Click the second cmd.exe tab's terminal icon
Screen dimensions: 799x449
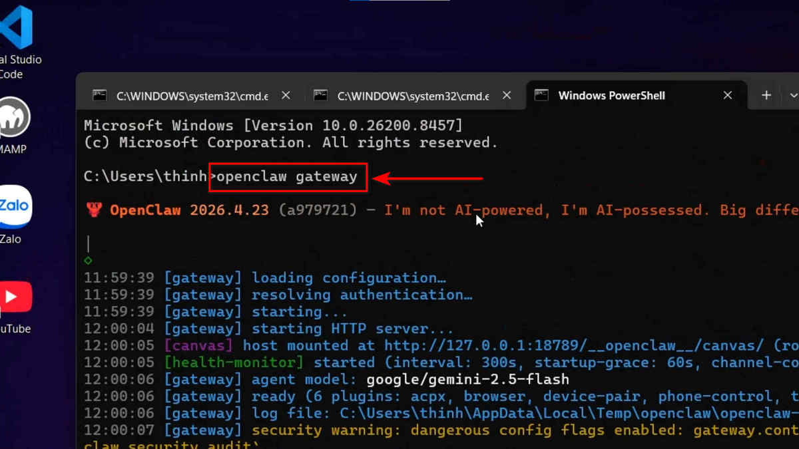[320, 96]
